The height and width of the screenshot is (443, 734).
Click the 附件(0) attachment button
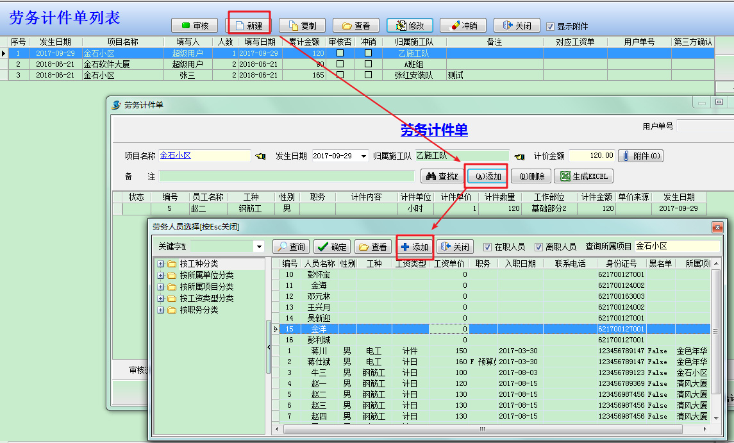pyautogui.click(x=641, y=156)
